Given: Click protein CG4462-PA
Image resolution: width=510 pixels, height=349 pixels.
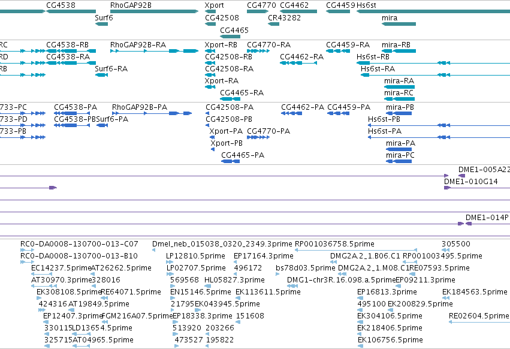Looking at the screenshot, I should click(303, 107).
